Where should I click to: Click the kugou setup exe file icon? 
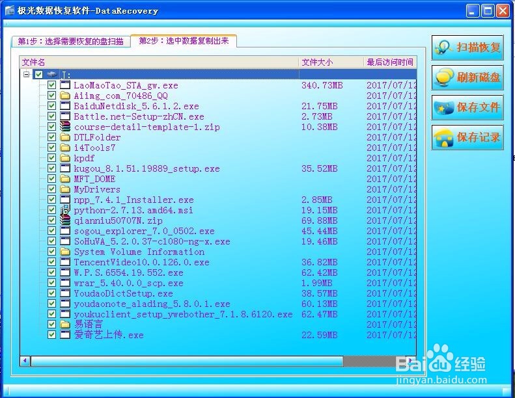[65, 168]
